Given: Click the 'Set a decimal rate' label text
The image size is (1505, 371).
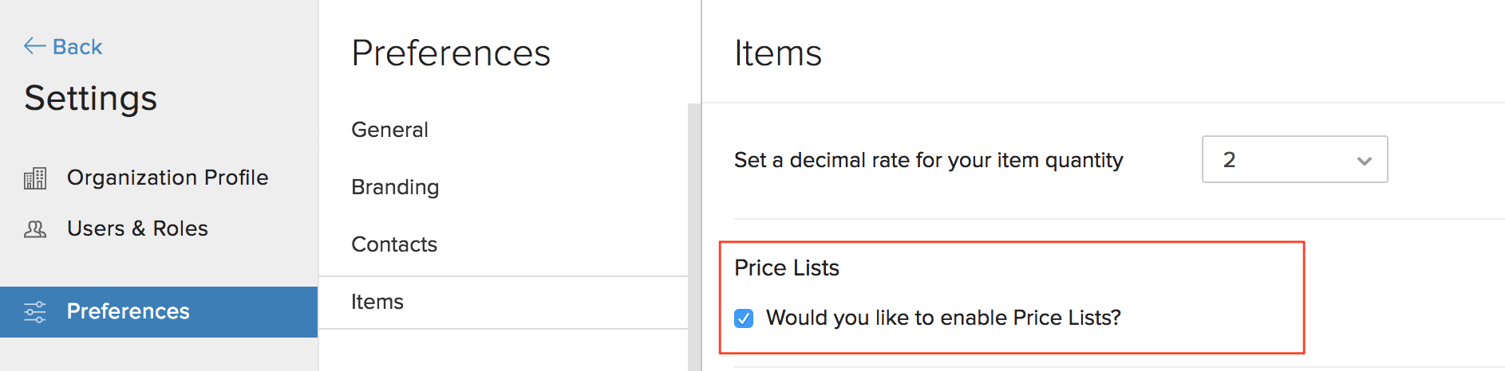Looking at the screenshot, I should (x=928, y=160).
